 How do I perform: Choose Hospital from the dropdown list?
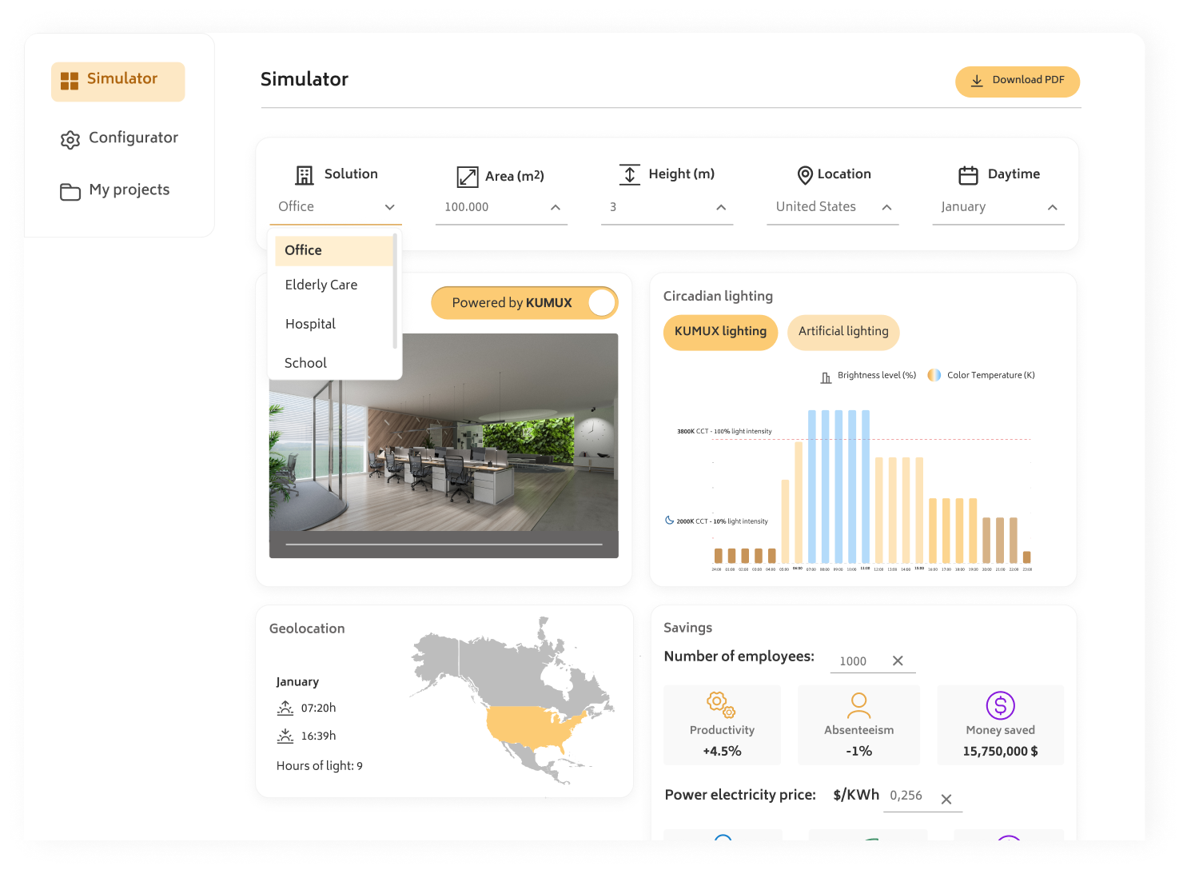coord(310,324)
